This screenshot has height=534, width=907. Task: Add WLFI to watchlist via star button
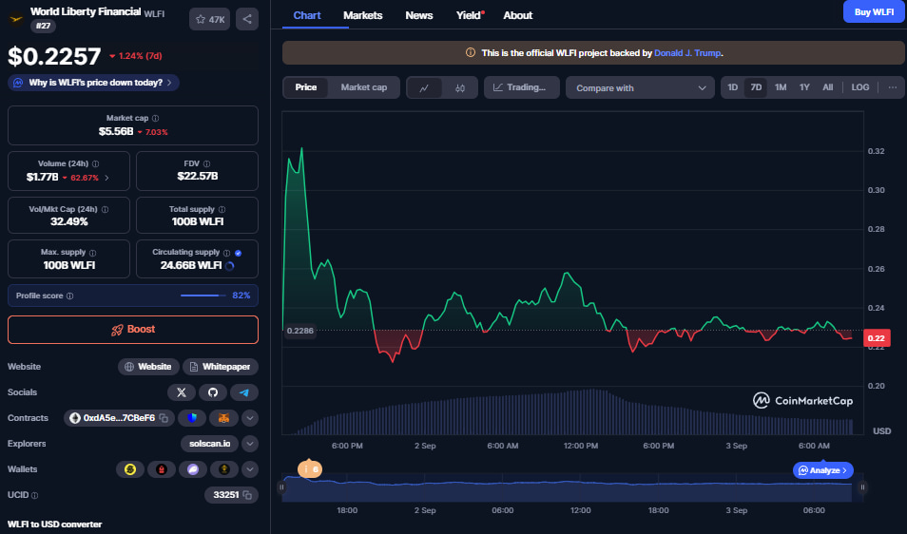click(209, 19)
